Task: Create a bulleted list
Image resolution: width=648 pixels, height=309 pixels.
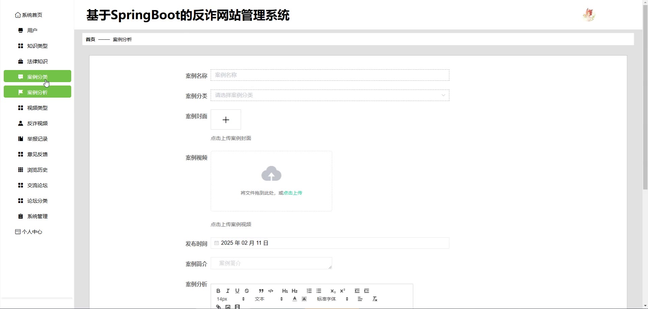Action: click(319, 291)
